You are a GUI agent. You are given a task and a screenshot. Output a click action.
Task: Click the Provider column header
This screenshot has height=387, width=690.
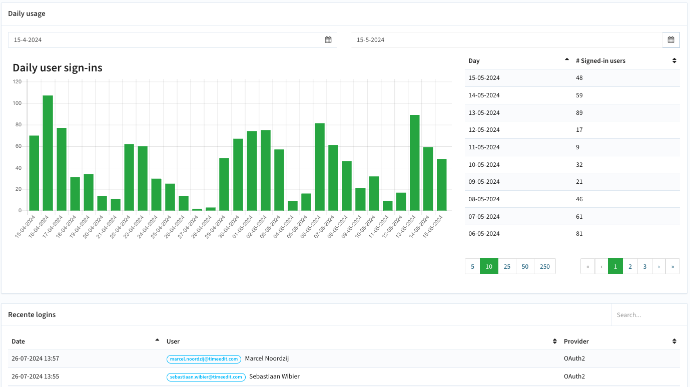pos(576,342)
